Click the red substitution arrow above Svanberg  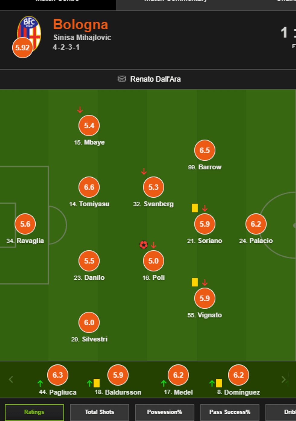point(144,172)
